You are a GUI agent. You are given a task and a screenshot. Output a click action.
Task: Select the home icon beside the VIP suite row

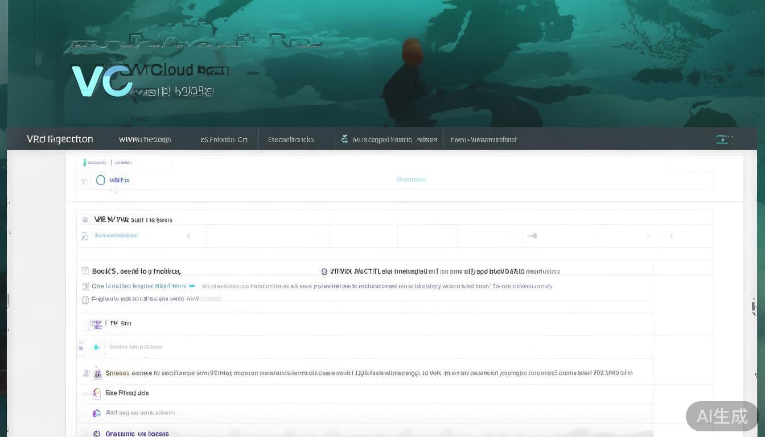point(85,219)
